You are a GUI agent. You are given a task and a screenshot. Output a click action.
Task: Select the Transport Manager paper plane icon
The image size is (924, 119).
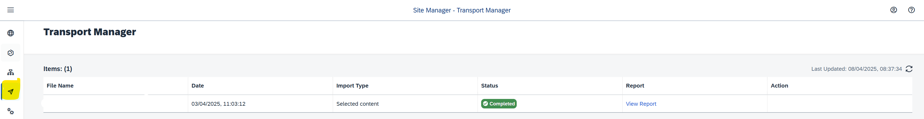[11, 92]
